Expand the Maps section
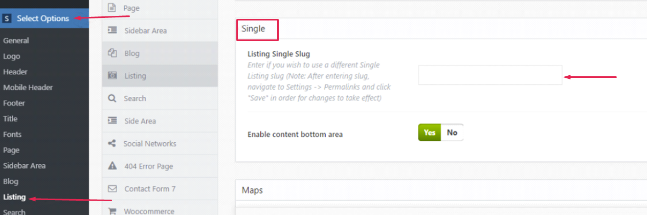This screenshot has height=215, width=647. tap(252, 190)
